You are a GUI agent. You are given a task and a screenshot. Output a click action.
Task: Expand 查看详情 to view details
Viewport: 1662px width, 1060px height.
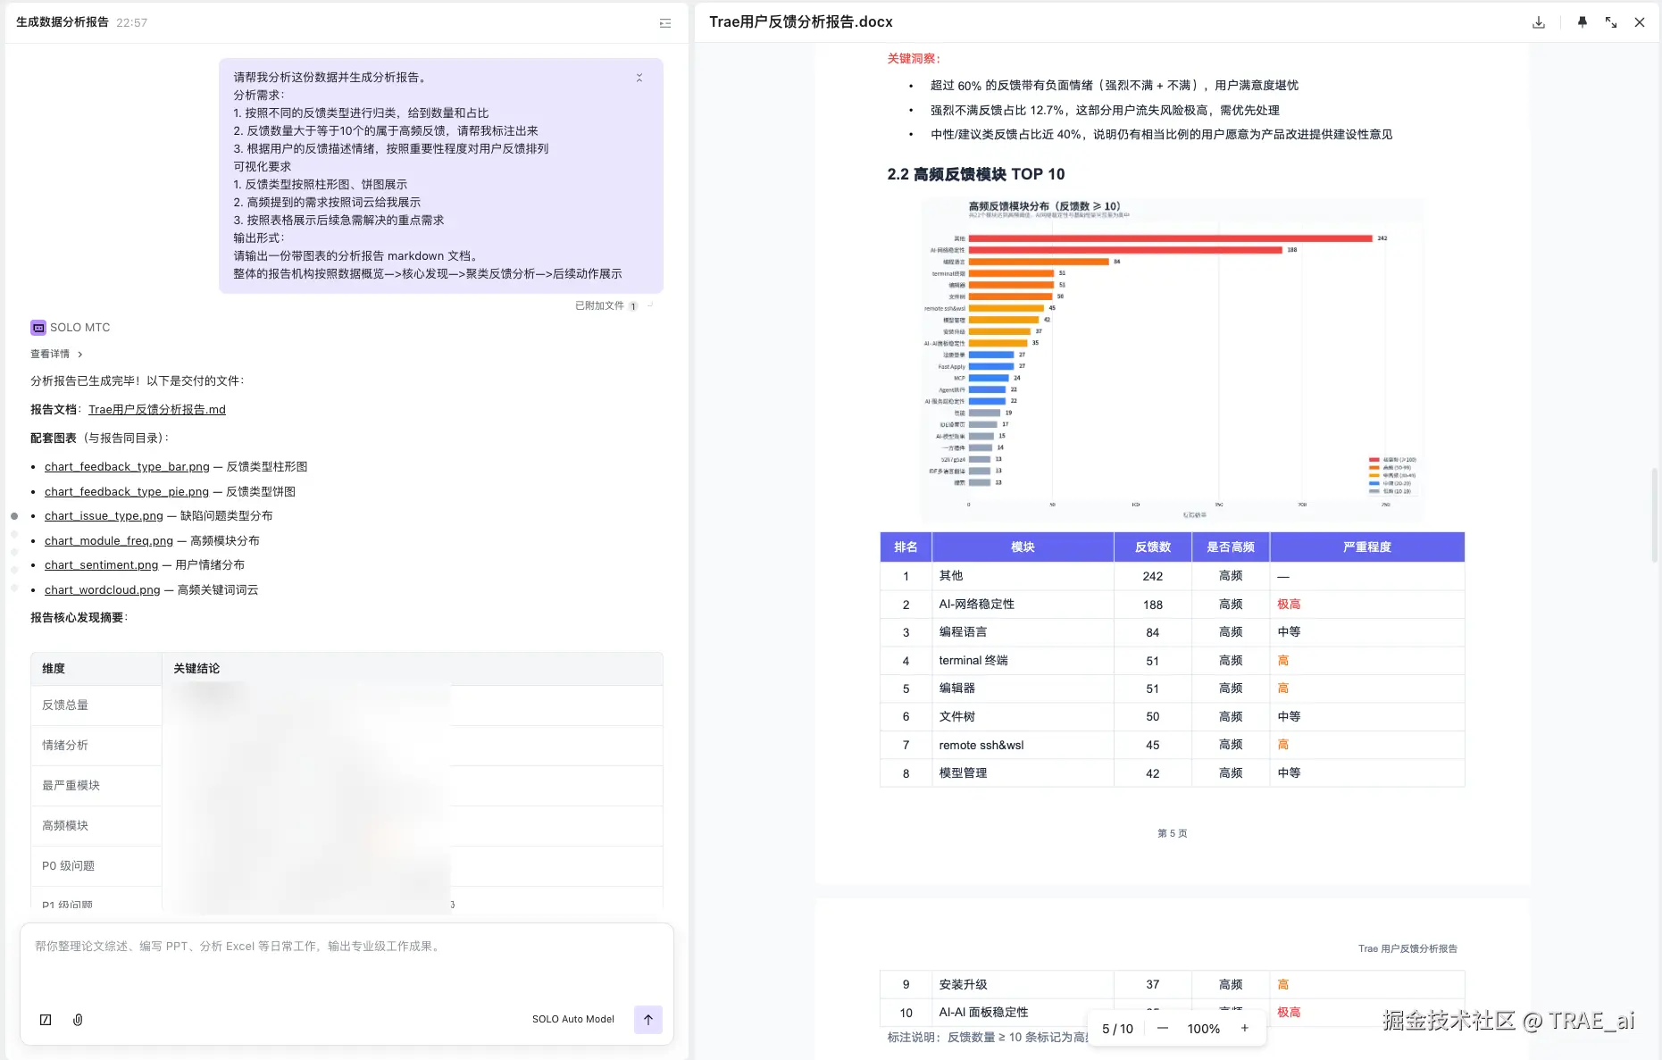click(56, 355)
